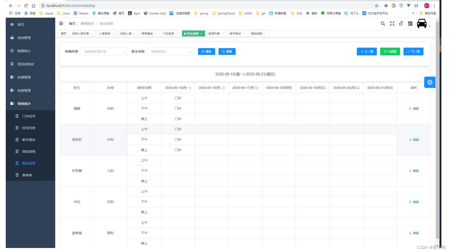The width and height of the screenshot is (450, 252).
Task: Go to the browser home icon
Action: (x=34, y=6)
